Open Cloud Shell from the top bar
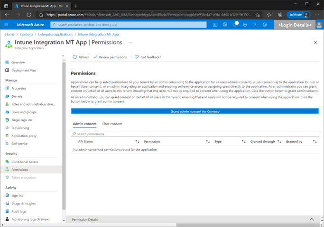The height and width of the screenshot is (227, 324). pos(215,25)
